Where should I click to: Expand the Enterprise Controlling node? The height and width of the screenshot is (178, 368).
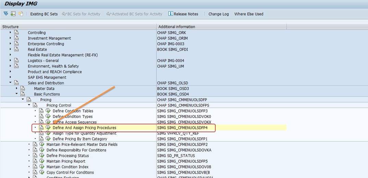coord(10,44)
